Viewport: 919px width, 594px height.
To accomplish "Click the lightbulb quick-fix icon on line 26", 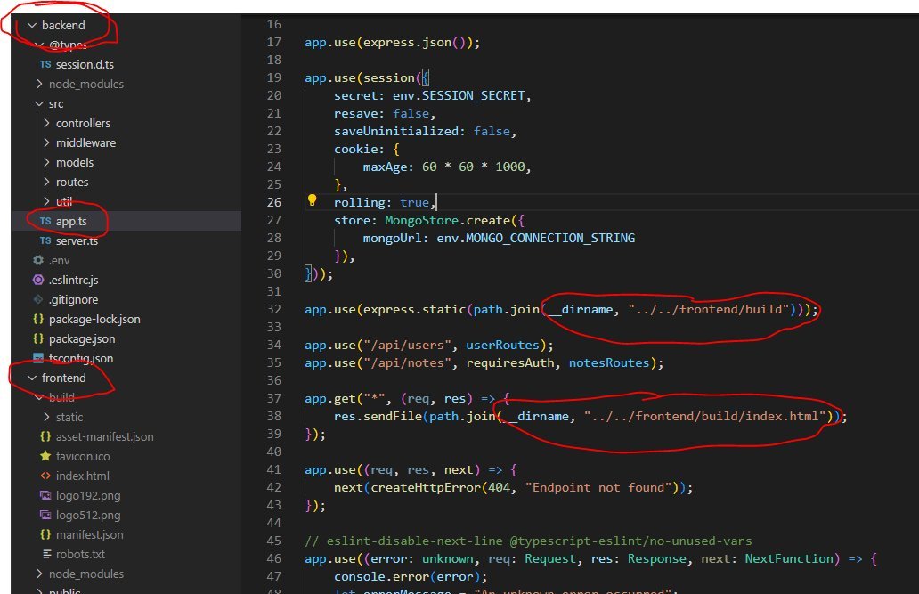I will [313, 200].
